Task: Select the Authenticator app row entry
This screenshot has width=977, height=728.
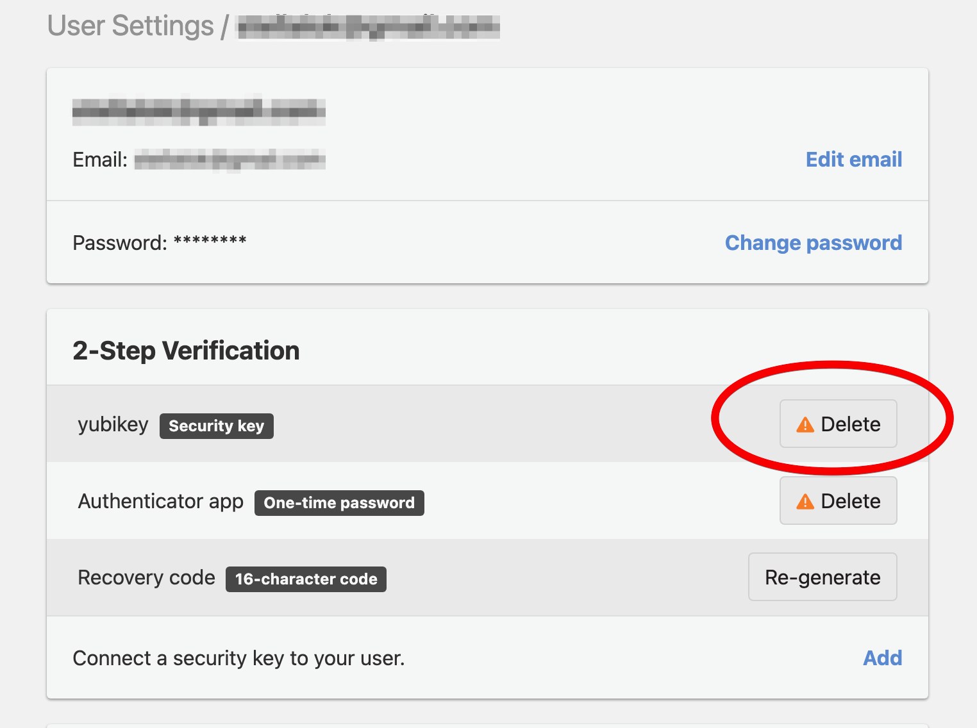Action: click(160, 501)
